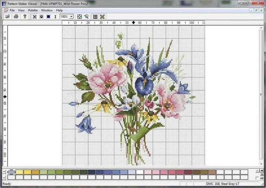Open the 100% zoom level dropdown
Screen dimensions: 266x188
tap(71, 16)
